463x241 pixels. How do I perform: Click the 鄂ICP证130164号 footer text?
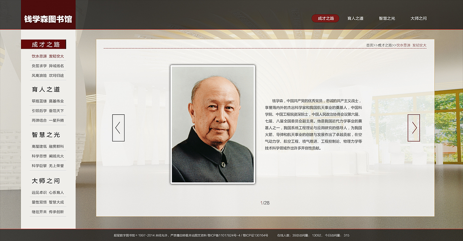tap(255, 236)
